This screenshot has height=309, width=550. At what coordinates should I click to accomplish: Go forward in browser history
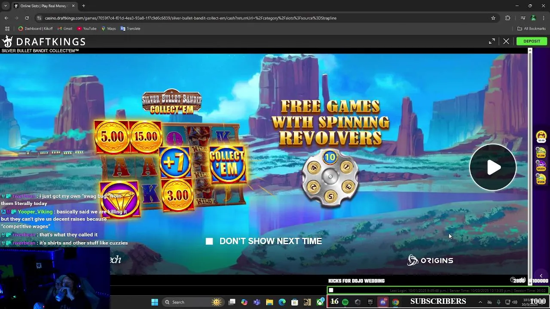[17, 18]
